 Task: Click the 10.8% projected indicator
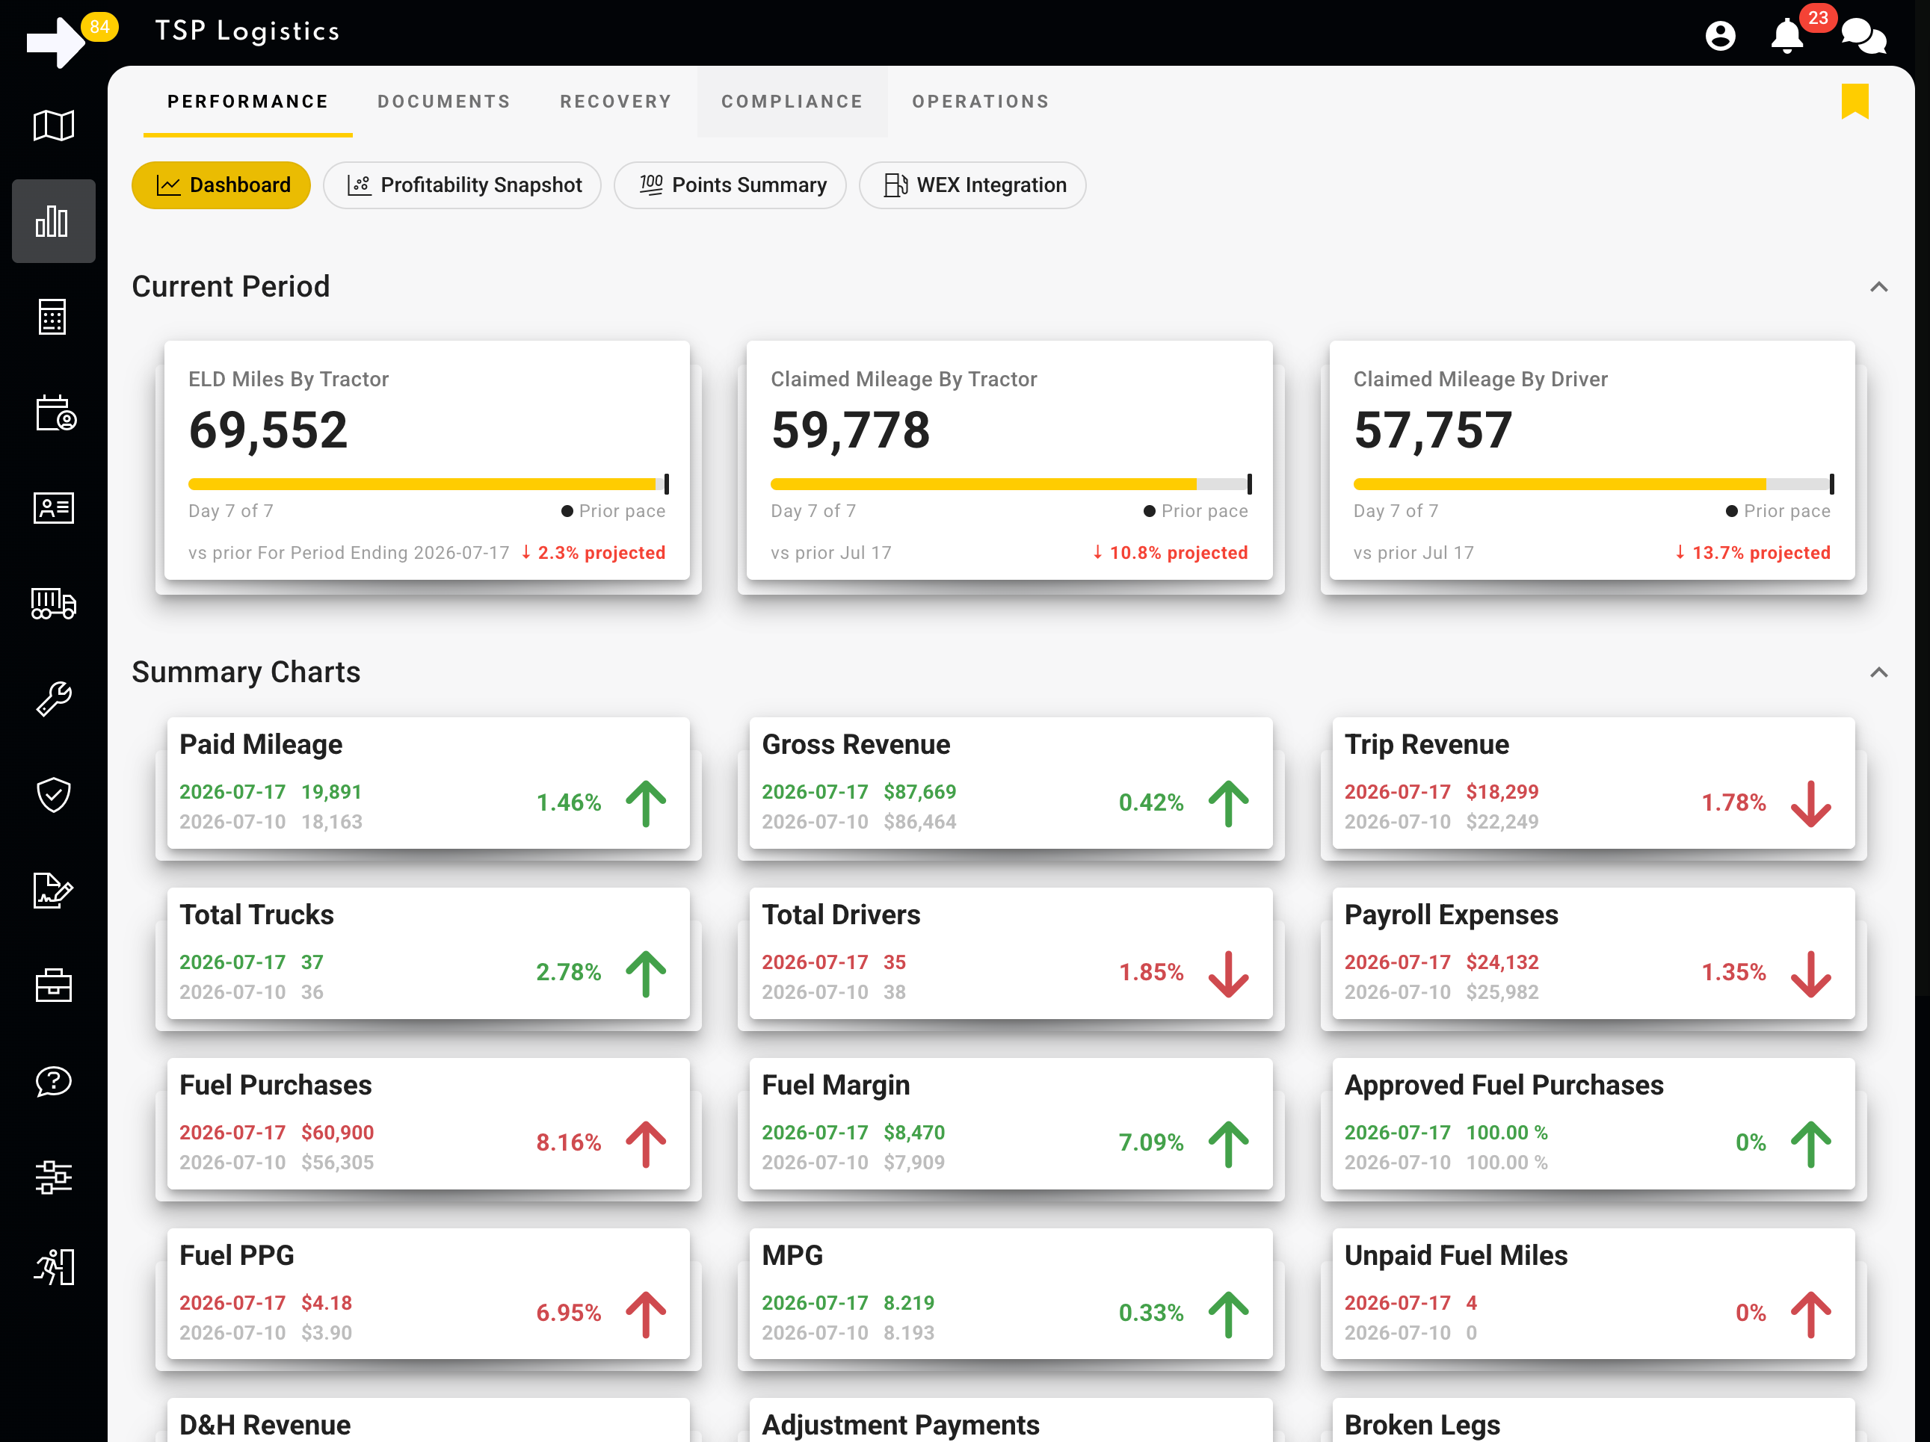pyautogui.click(x=1170, y=553)
